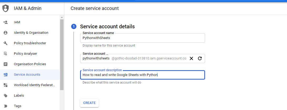Click the sidebar scrollbar up arrow
Image resolution: width=287 pixels, height=110 pixels.
point(62,18)
